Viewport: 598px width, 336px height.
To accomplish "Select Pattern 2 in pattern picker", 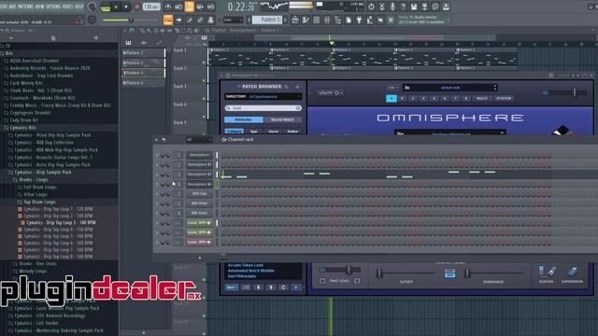I will (143, 63).
